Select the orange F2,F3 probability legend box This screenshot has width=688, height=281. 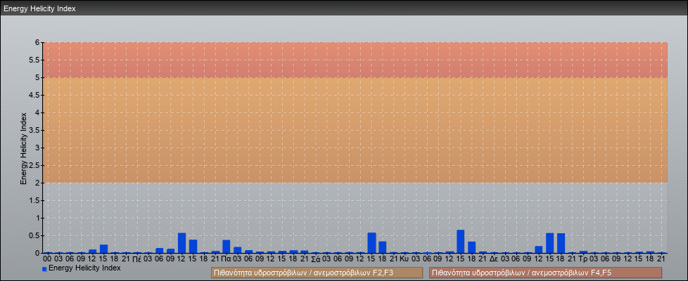click(x=317, y=273)
